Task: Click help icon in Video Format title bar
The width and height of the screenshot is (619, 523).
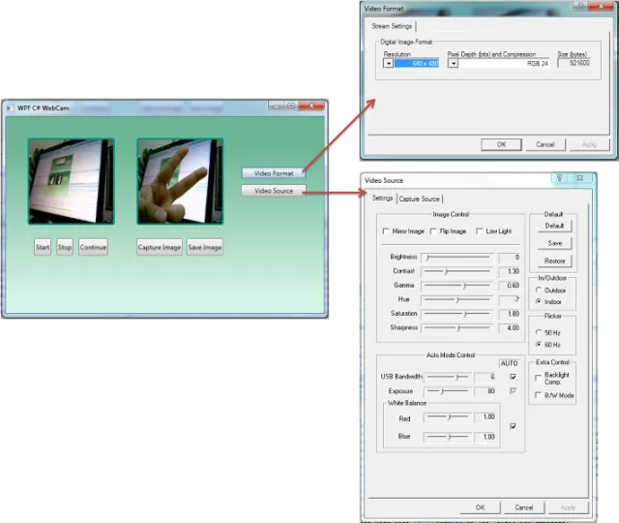Action: (580, 6)
